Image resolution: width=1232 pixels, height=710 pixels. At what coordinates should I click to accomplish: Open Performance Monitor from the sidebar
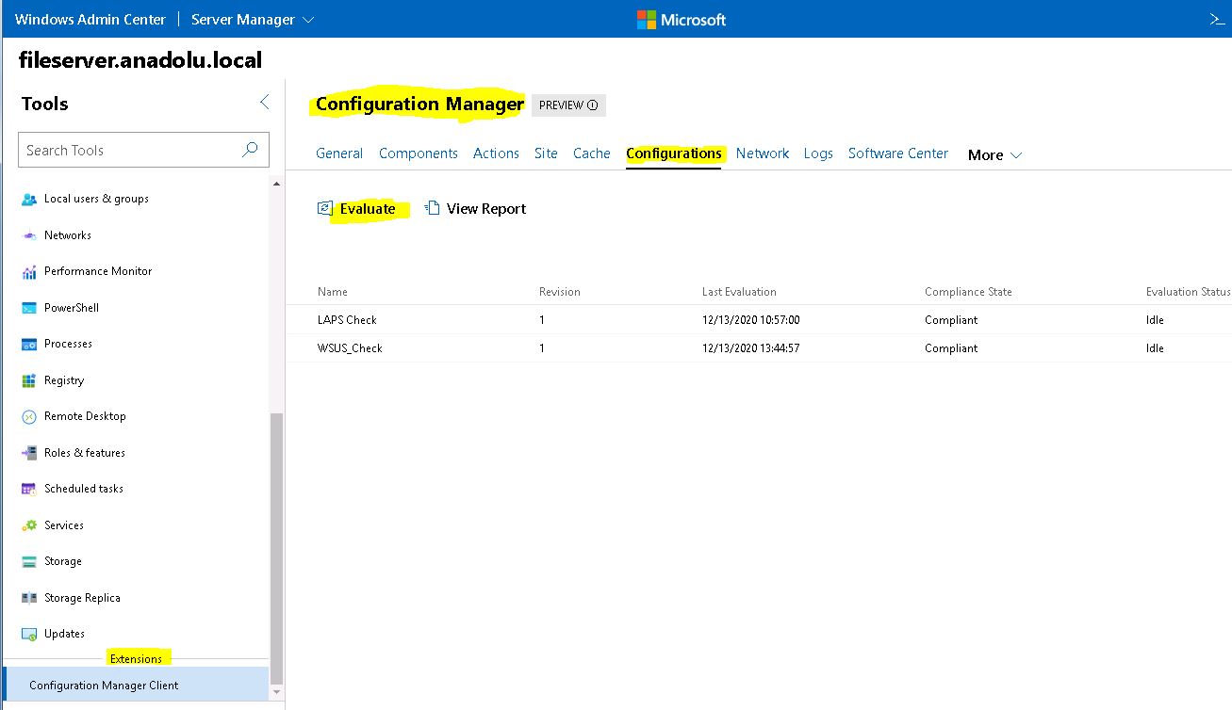click(97, 271)
